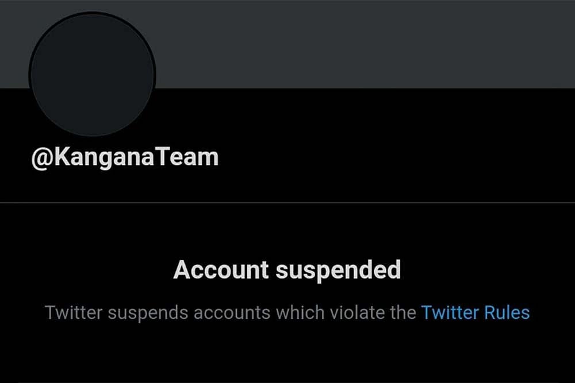Click the word "Account" in the heading
This screenshot has width=575, height=383.
click(221, 269)
